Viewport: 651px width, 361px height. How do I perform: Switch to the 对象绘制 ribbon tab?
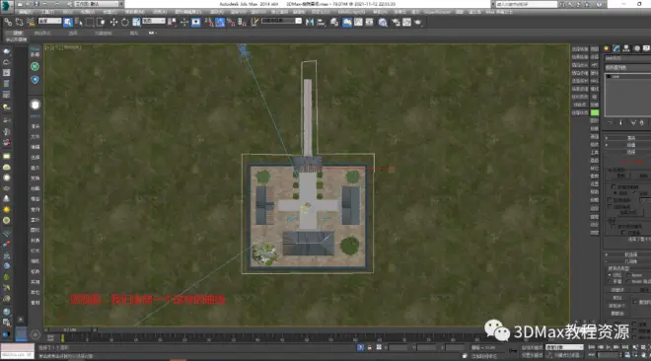[103, 33]
